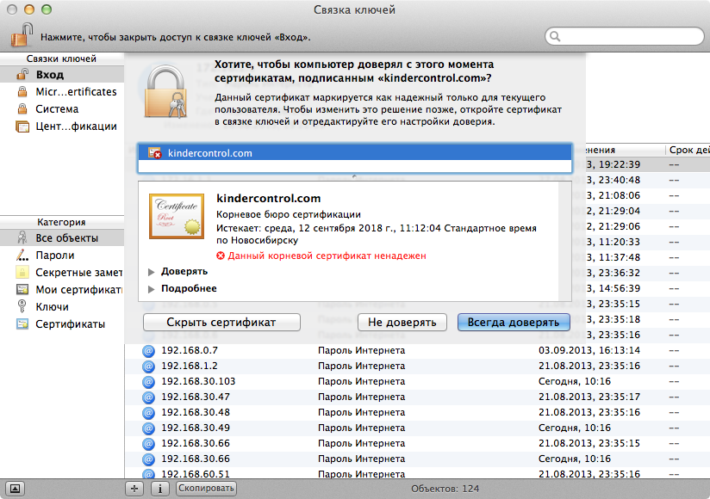Click the certificate icon beside Сертификаты
The width and height of the screenshot is (710, 499).
pyautogui.click(x=22, y=323)
